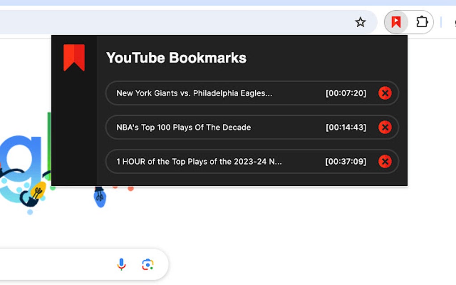Open the YouTube Bookmarks extension icon
456x285 pixels.
point(395,21)
